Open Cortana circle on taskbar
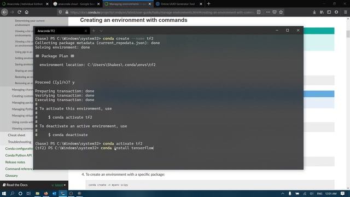350x197 pixels. (20, 193)
